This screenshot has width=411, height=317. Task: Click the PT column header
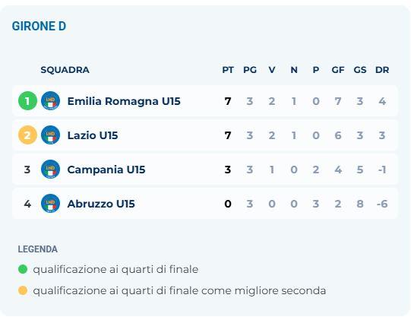point(228,70)
